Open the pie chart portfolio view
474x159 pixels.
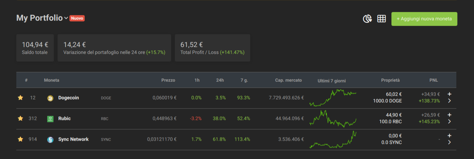(367, 19)
